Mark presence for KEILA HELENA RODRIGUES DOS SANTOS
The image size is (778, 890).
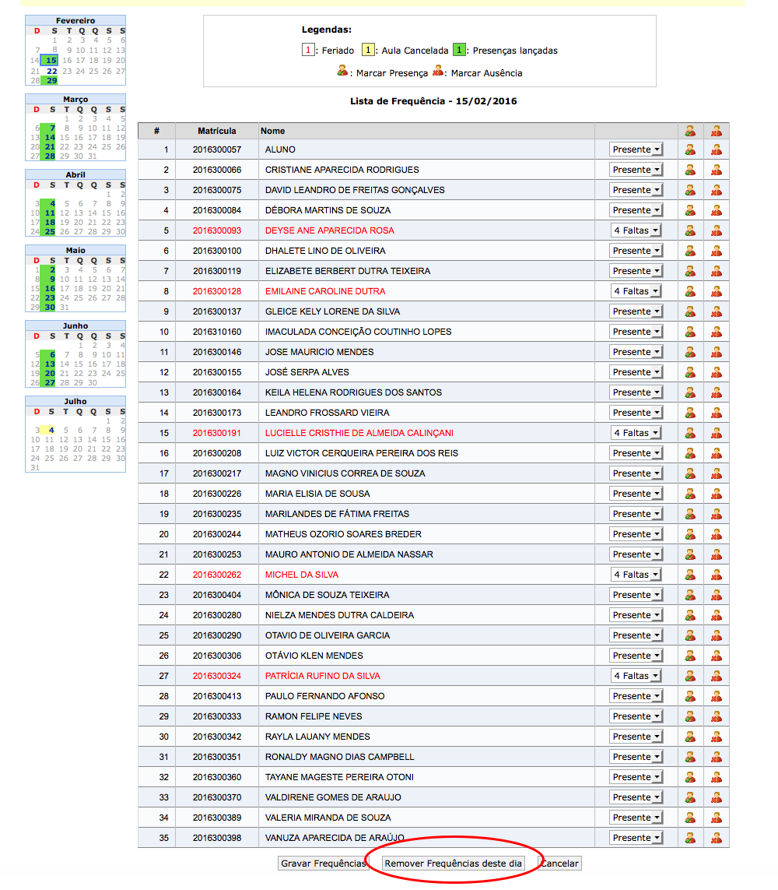pos(690,392)
